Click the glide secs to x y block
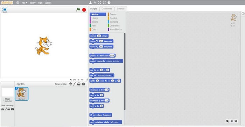This screenshot has height=127, width=245. pos(105,81)
